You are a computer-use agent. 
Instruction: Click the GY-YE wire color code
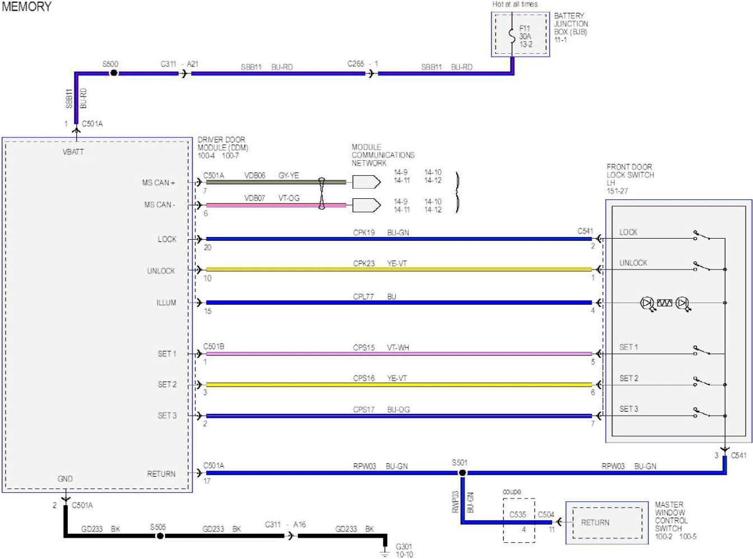289,175
